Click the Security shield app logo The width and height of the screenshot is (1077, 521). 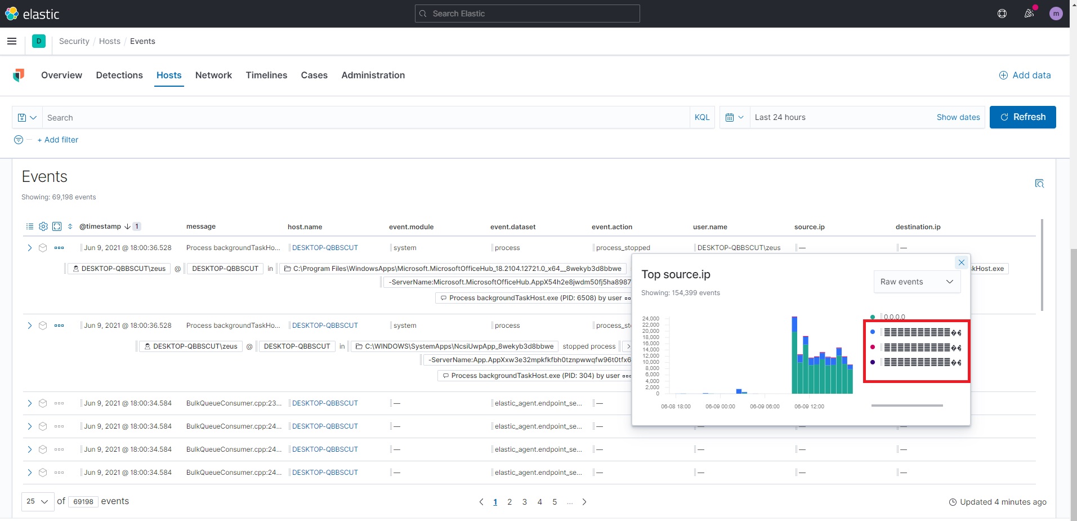tap(19, 75)
